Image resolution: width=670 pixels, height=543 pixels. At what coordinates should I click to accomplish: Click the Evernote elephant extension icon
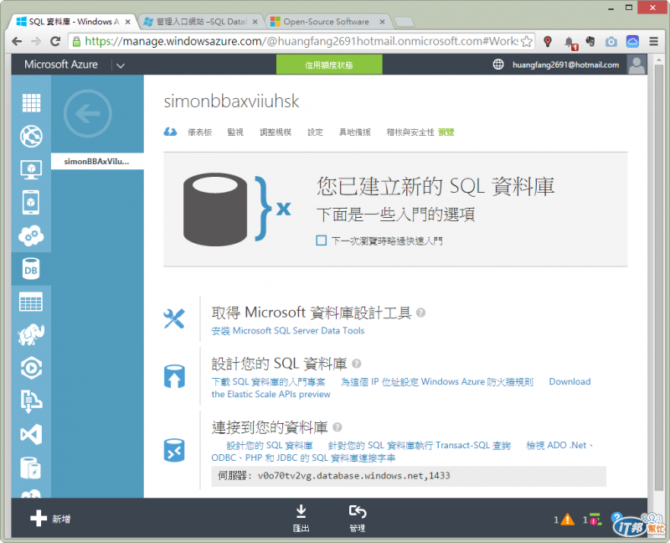[x=590, y=41]
